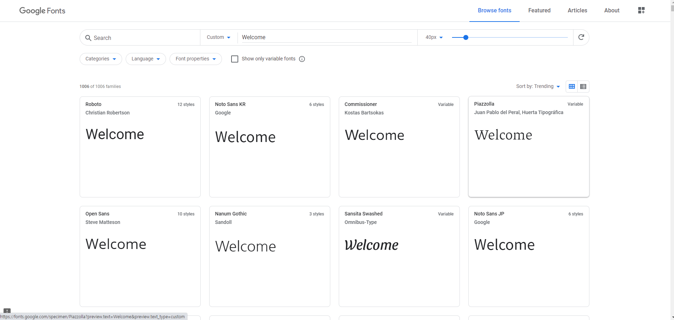The image size is (674, 320).
Task: Open the About tab
Action: click(612, 11)
